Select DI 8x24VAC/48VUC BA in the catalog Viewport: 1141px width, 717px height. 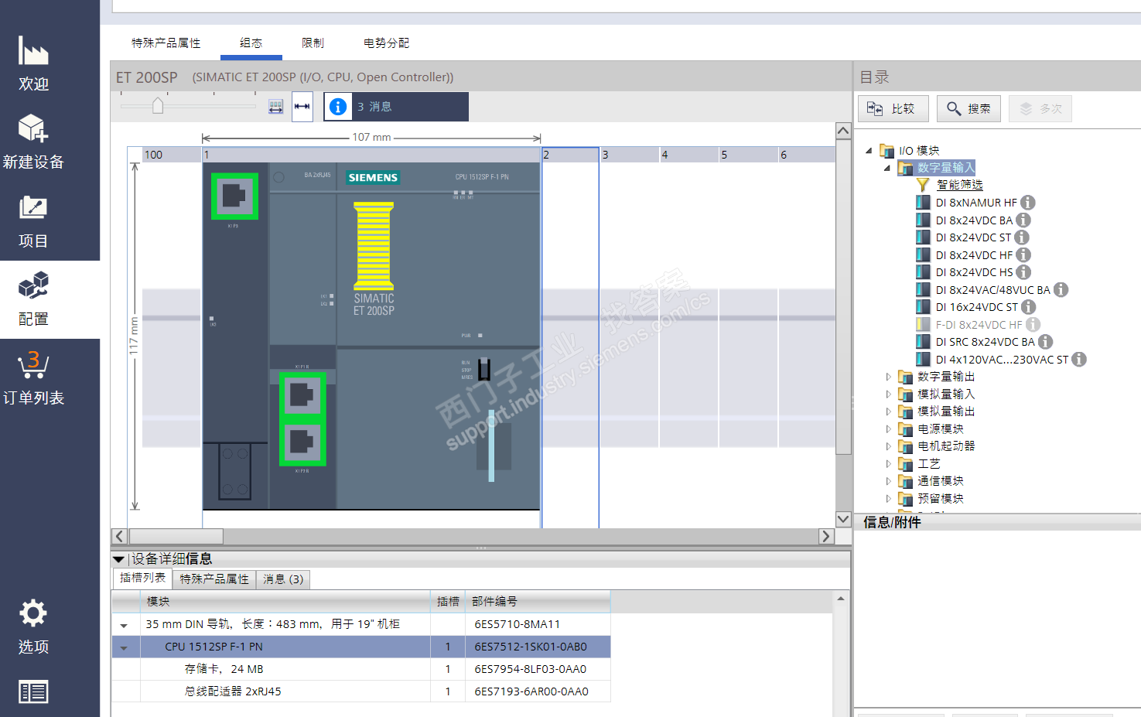pyautogui.click(x=992, y=290)
